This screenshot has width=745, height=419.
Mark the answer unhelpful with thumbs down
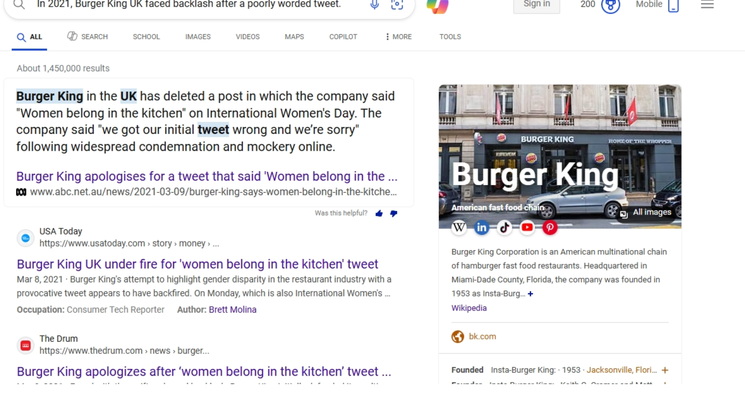[394, 213]
